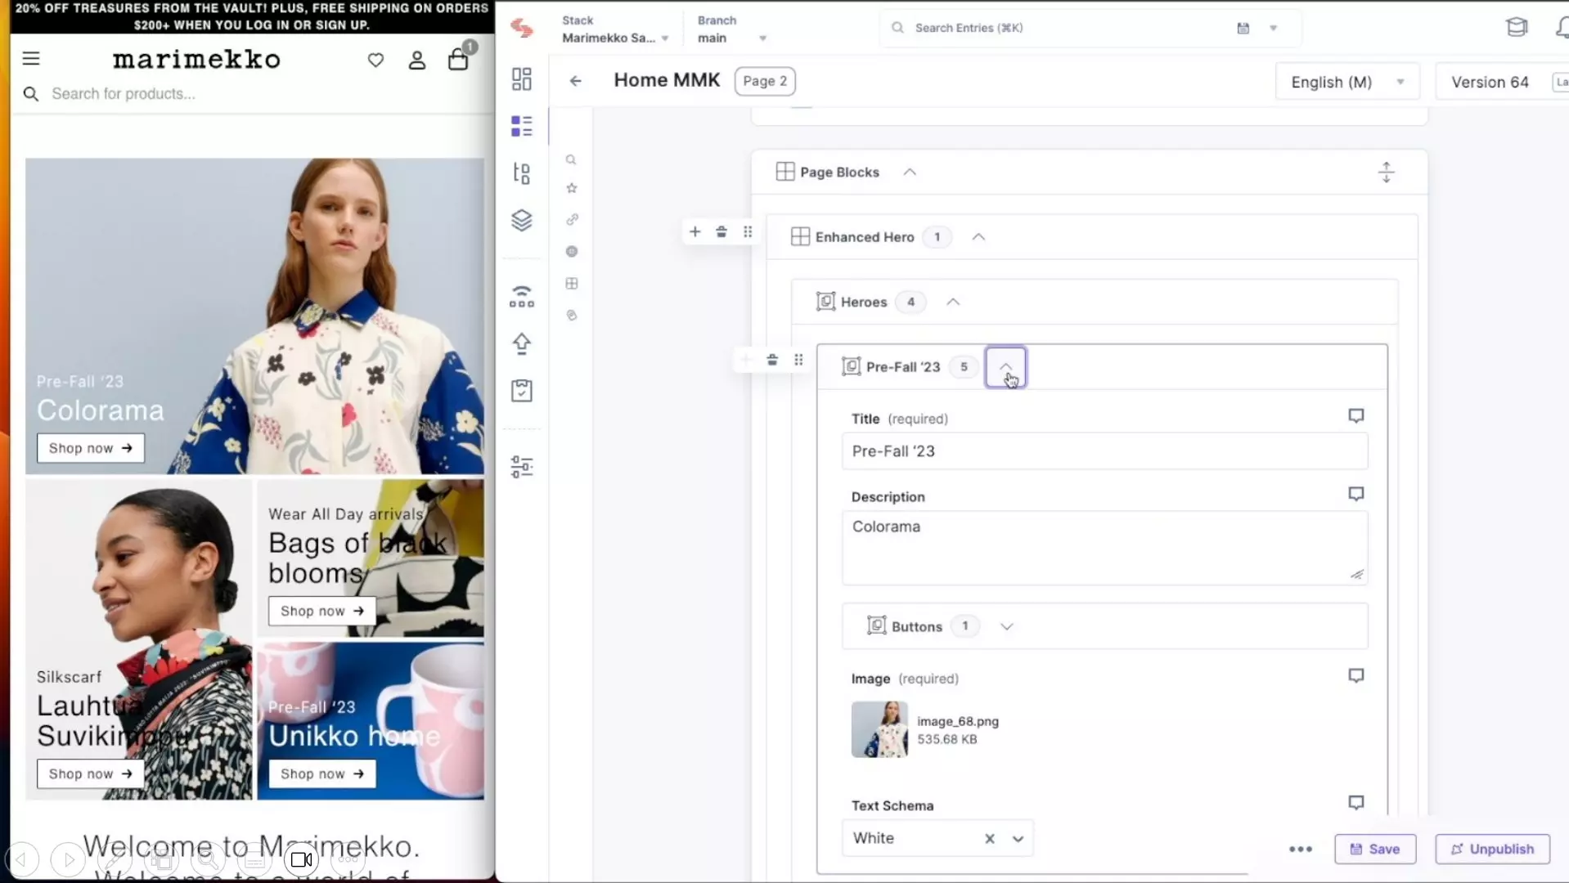
Task: Open the Contentstack logo home
Action: (522, 29)
